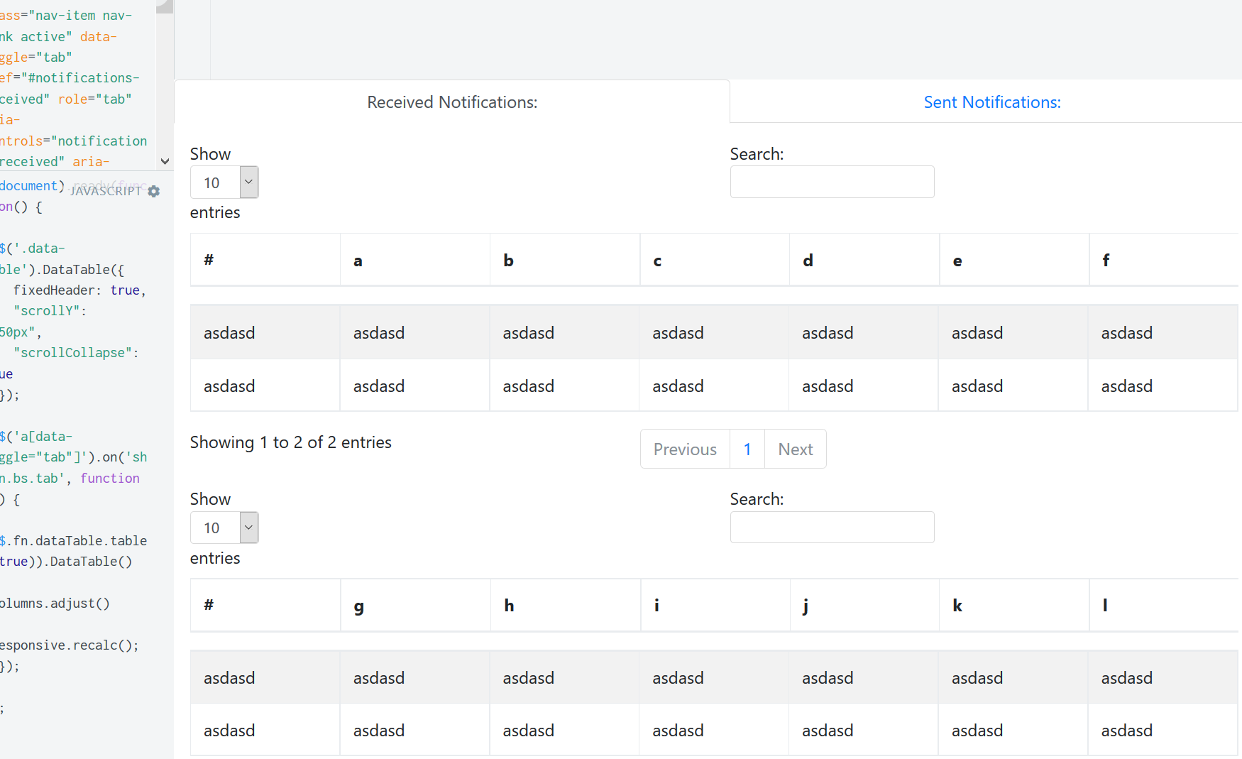Focus the Search field above the second table
1242x759 pixels.
(832, 528)
